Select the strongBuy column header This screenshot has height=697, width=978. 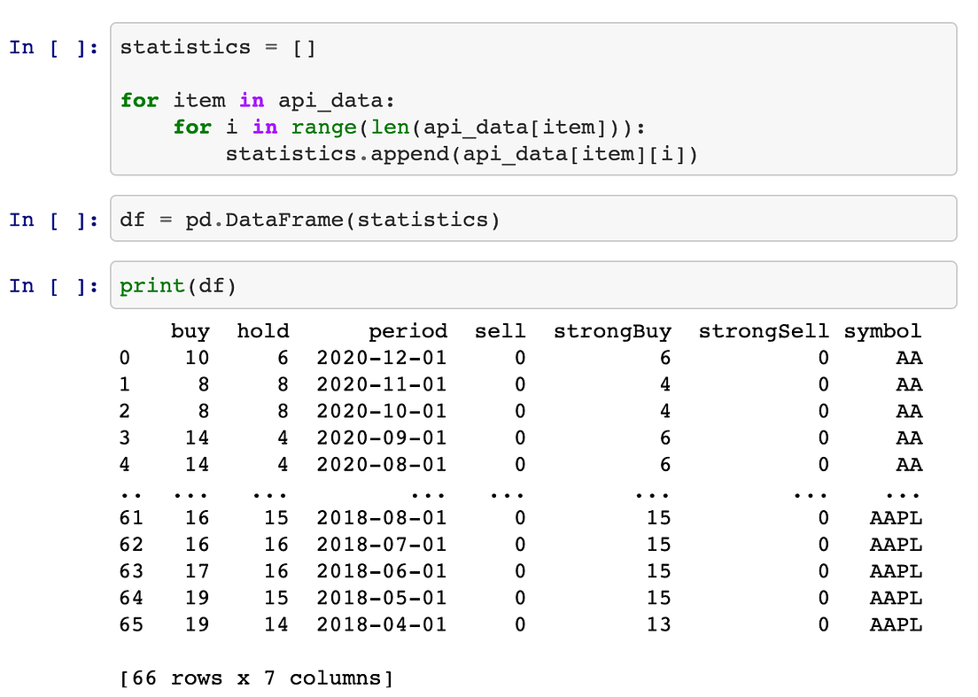[613, 331]
